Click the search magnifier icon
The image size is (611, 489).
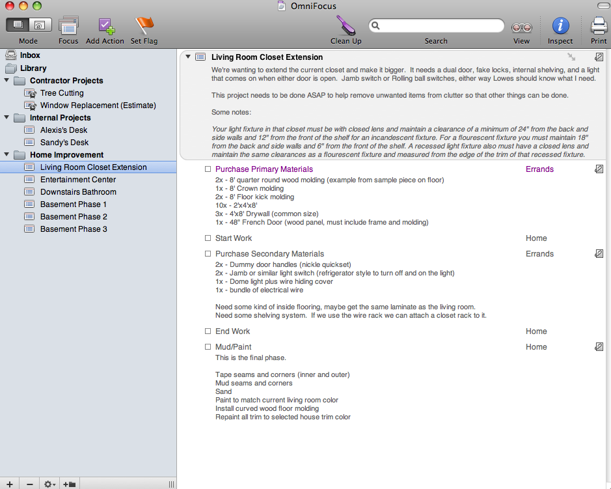(x=375, y=26)
